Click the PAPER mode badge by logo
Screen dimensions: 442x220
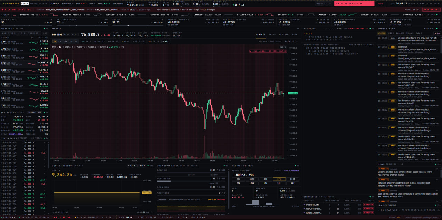25,3
